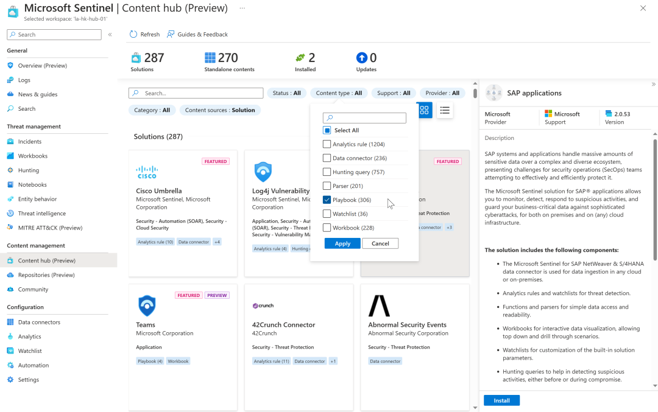Open the Category filter dropdown
The width and height of the screenshot is (658, 412).
152,110
